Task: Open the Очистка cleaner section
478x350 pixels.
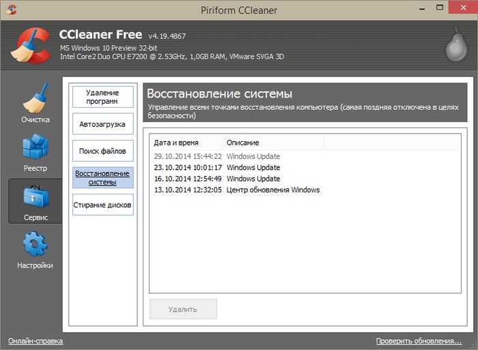Action: tap(35, 103)
